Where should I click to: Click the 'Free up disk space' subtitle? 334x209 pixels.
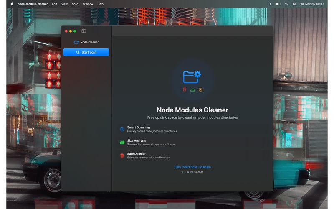[x=192, y=117]
